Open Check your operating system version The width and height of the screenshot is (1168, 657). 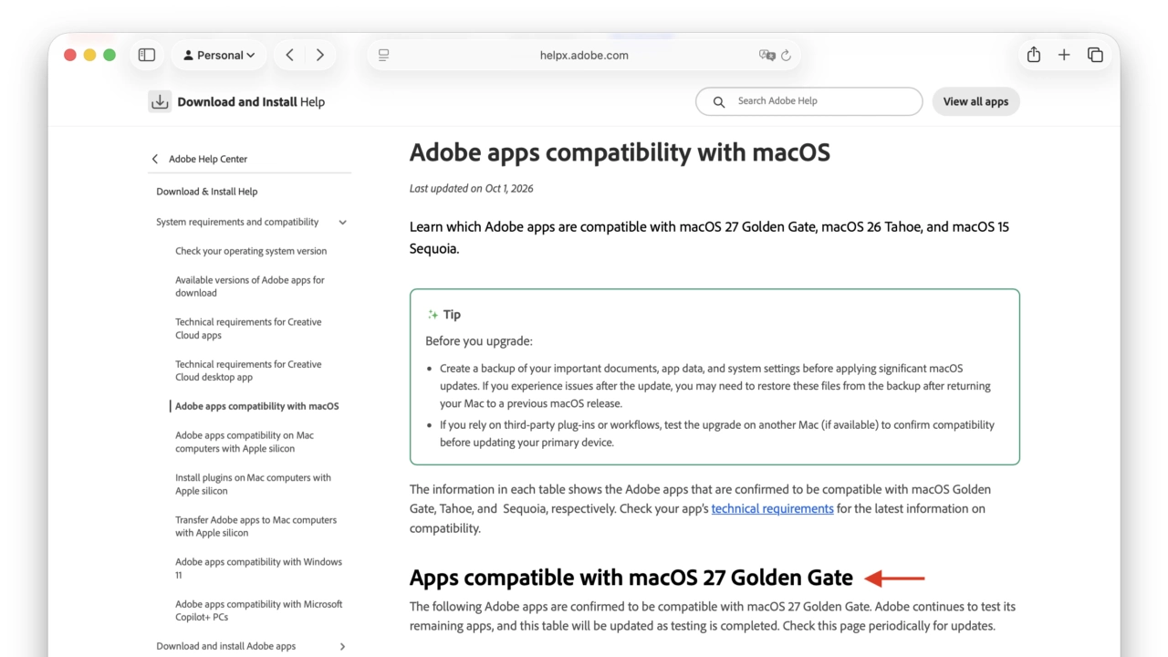(251, 251)
